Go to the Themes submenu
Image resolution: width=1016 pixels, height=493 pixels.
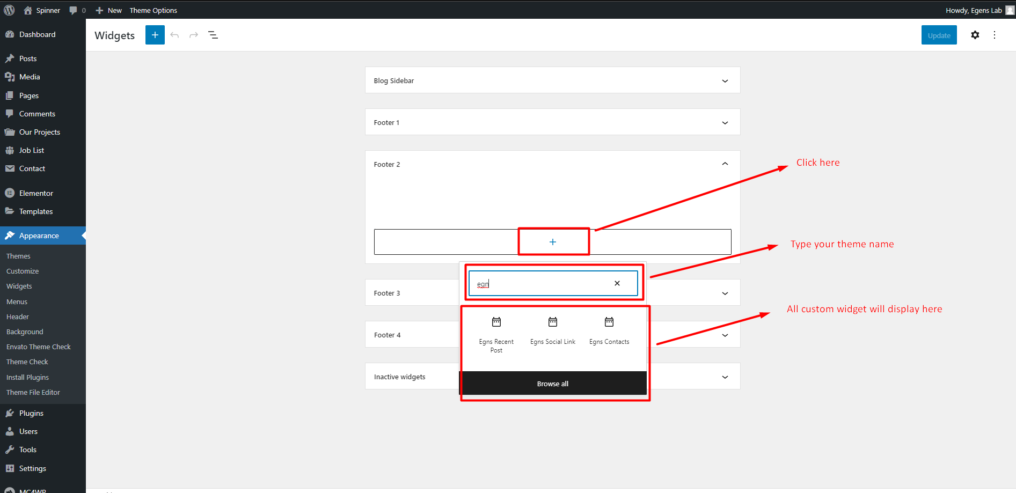click(x=18, y=256)
